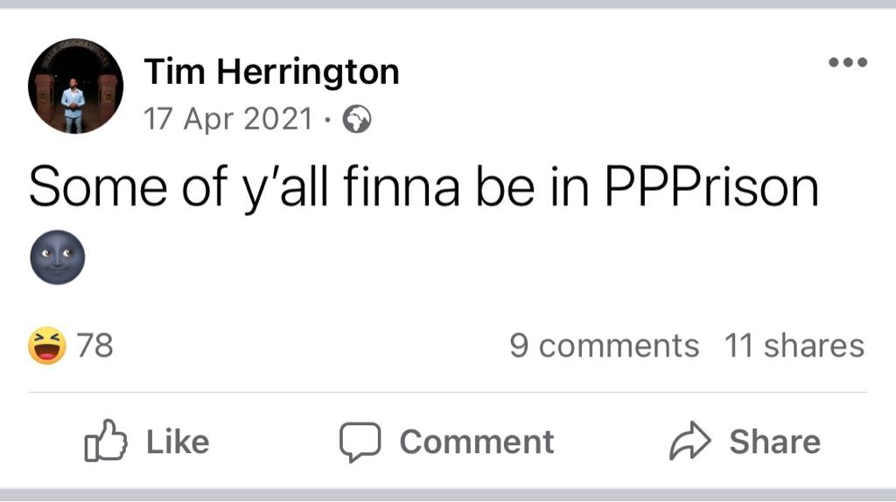Click the globe public audience icon
Viewport: 896px width, 502px height.
pos(356,119)
